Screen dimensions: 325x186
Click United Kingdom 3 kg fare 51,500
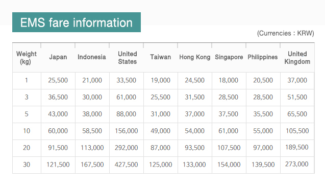(x=297, y=97)
